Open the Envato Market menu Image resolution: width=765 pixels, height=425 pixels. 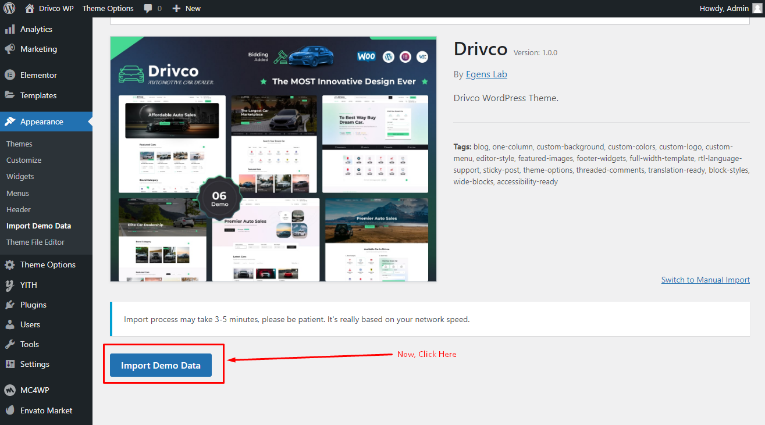(46, 410)
